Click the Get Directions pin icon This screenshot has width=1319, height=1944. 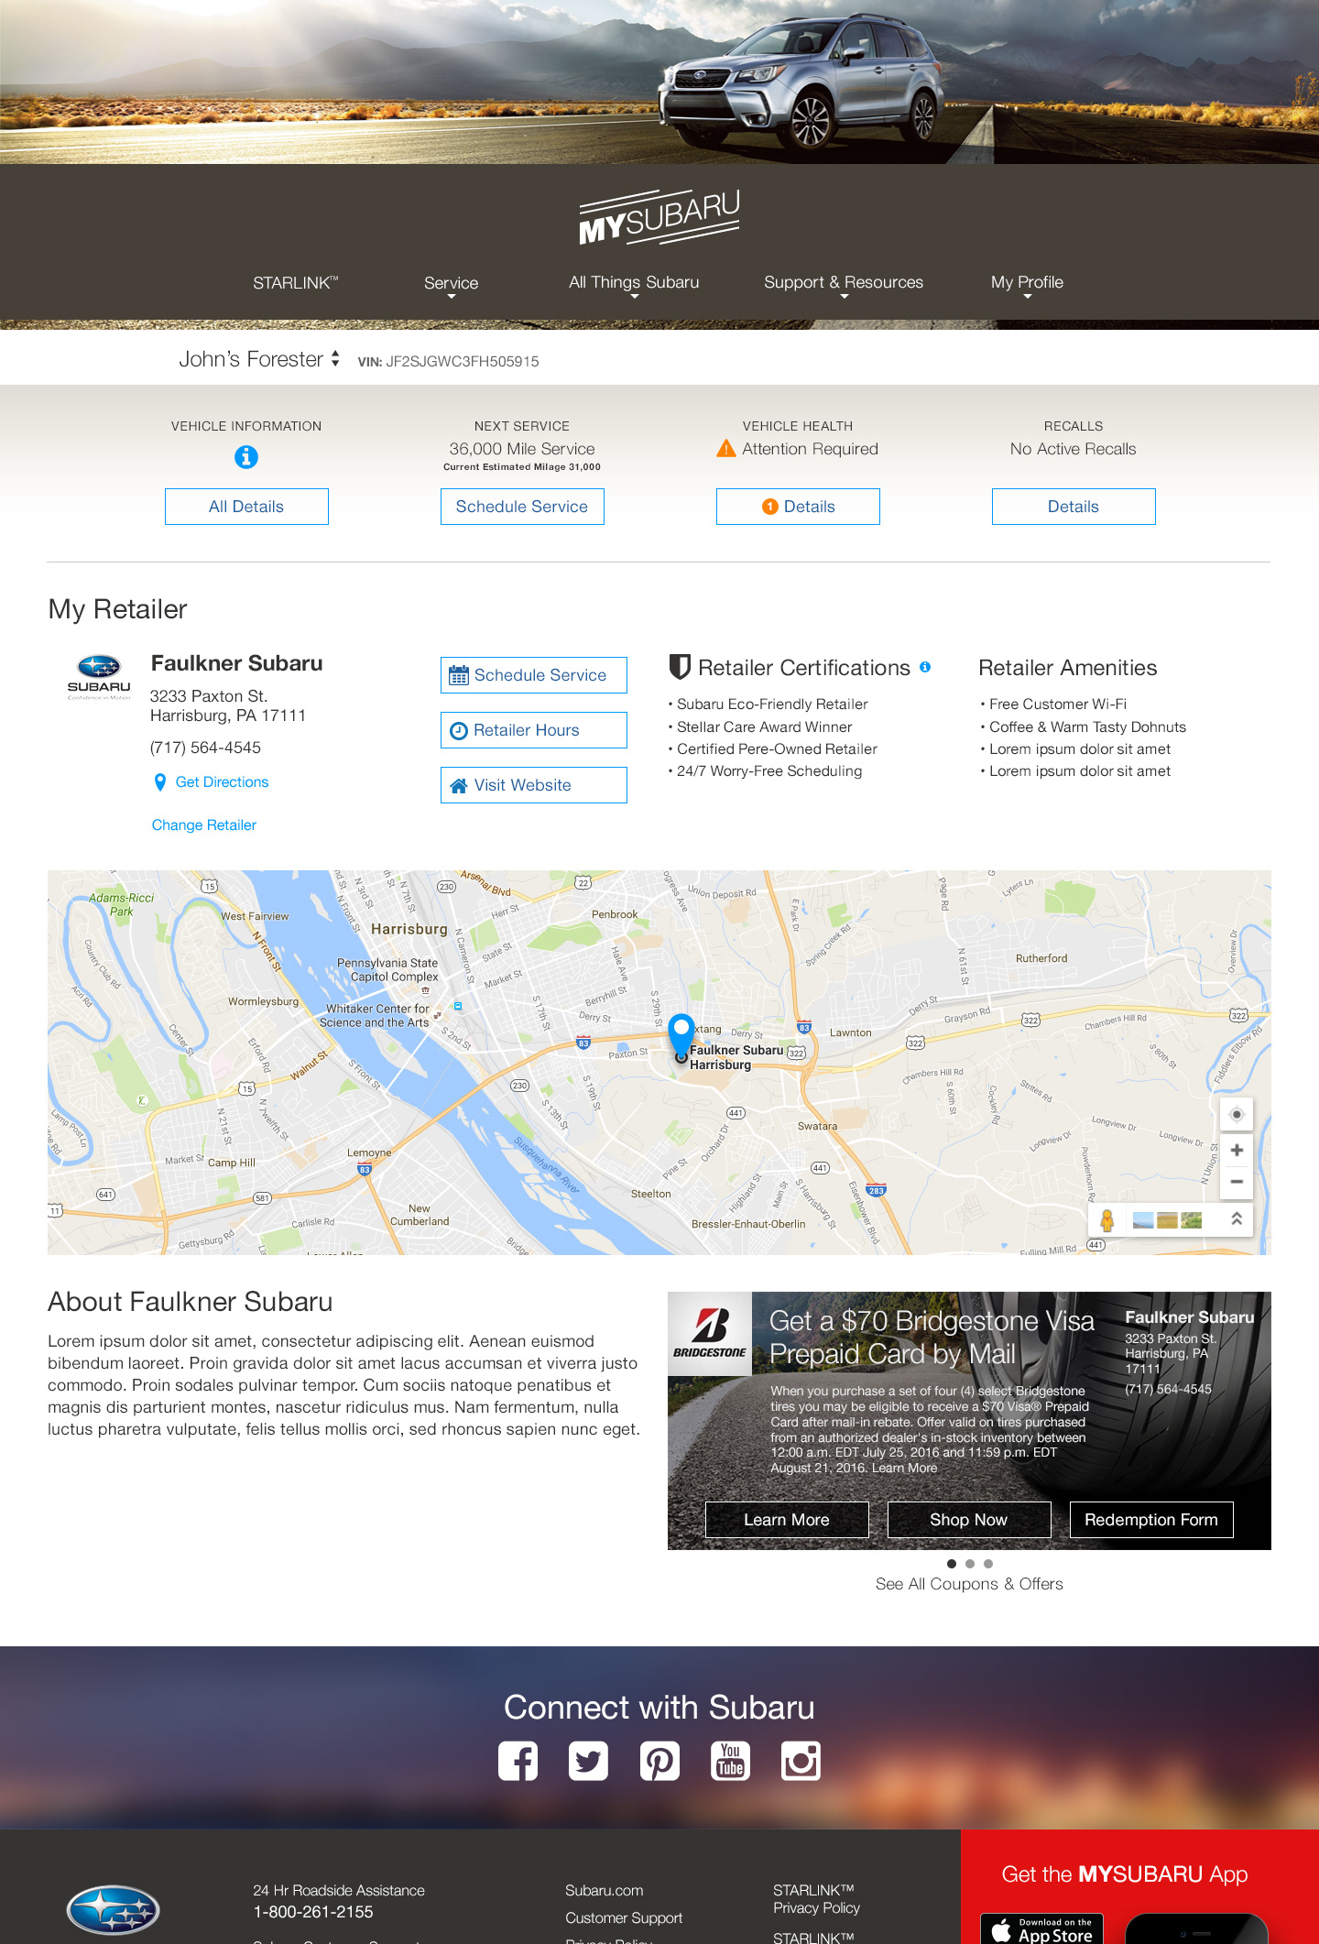click(x=160, y=782)
